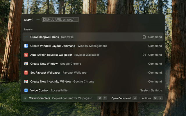
Task: Click the Window Management subtitle text
Action: point(92,46)
